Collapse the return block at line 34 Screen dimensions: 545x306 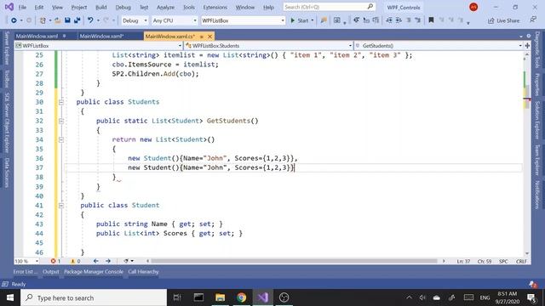tap(61, 139)
